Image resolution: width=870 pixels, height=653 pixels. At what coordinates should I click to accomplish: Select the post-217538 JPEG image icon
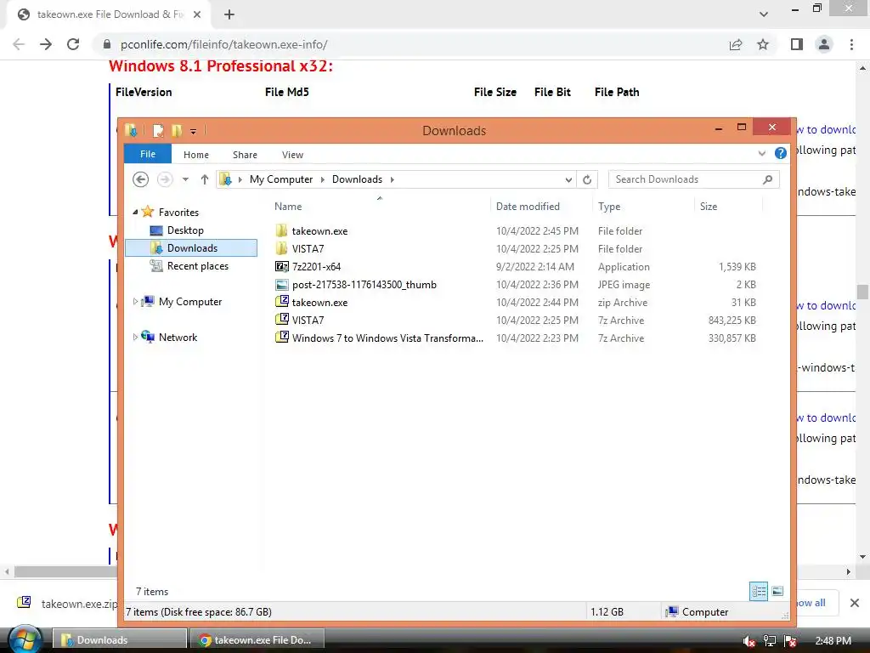[282, 284]
